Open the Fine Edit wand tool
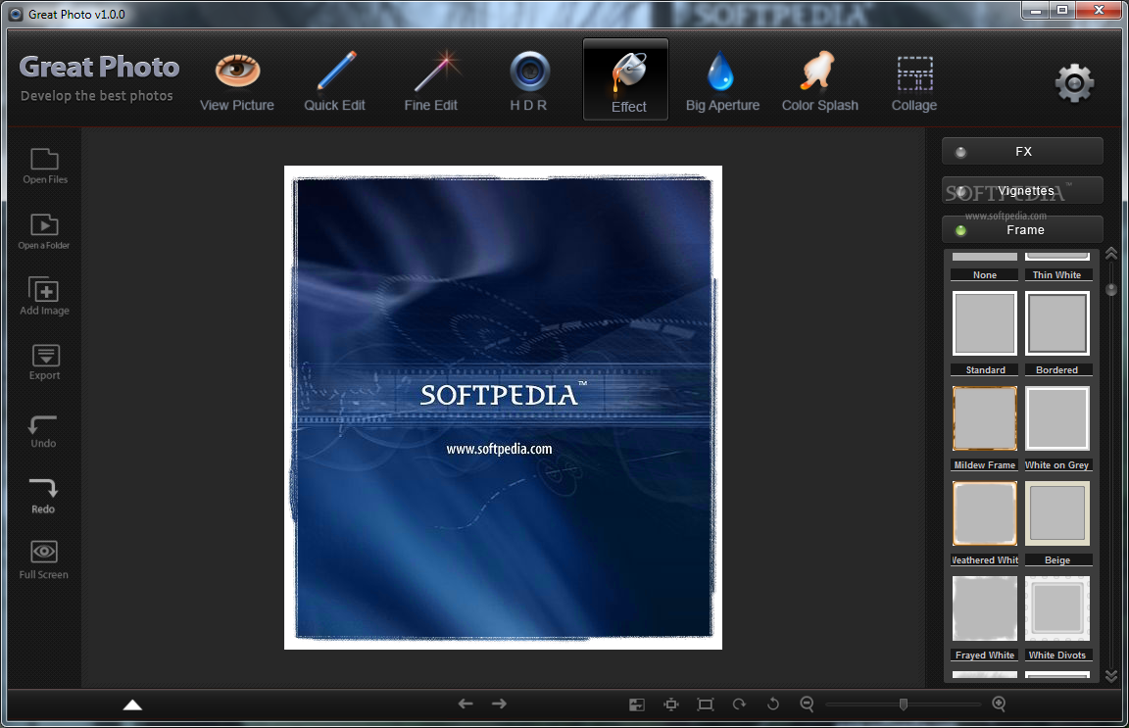 click(431, 81)
